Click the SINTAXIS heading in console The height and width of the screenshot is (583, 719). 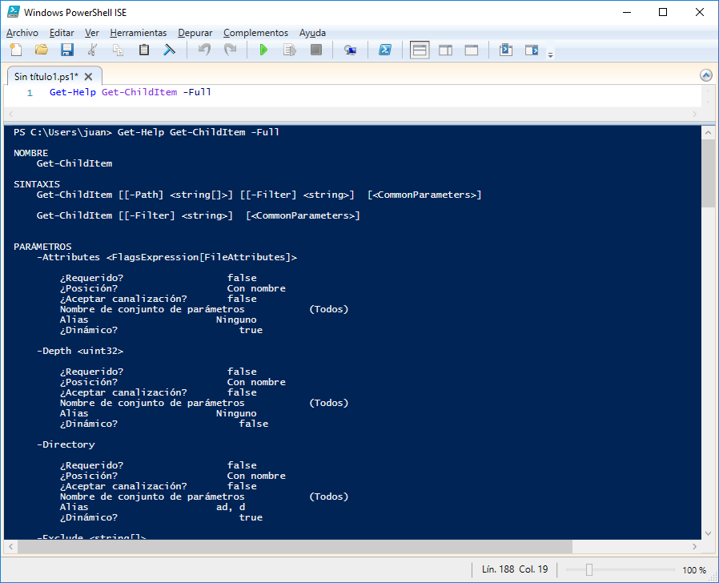37,184
